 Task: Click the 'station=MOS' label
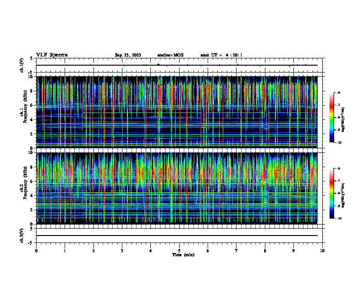(170, 55)
